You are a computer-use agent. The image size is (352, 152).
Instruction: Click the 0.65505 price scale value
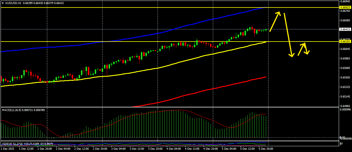tap(345, 78)
